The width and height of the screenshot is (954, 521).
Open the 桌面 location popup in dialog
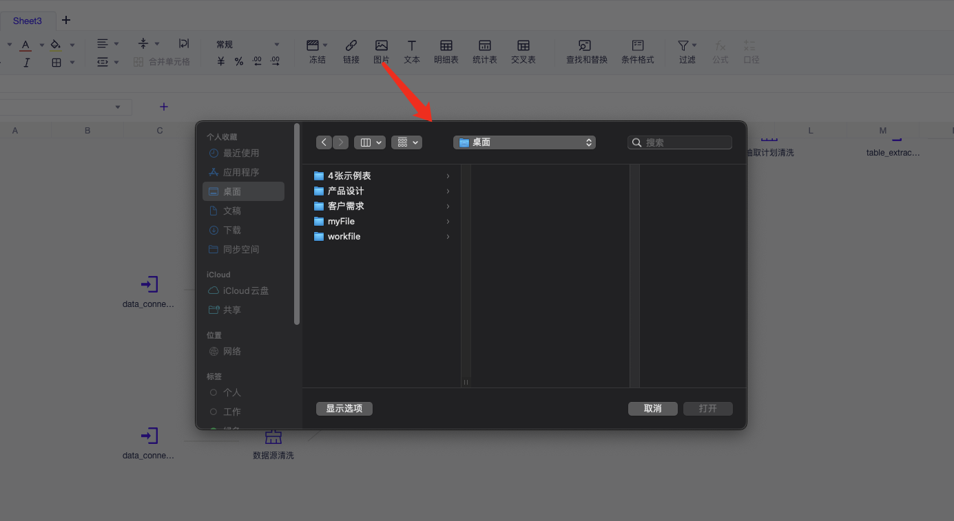524,142
